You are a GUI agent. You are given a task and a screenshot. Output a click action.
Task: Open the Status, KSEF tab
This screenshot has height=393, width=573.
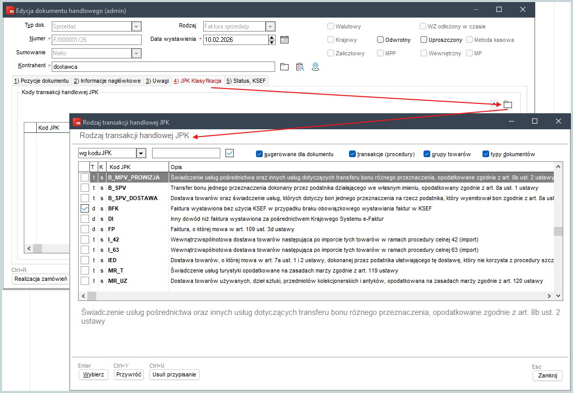coord(246,81)
